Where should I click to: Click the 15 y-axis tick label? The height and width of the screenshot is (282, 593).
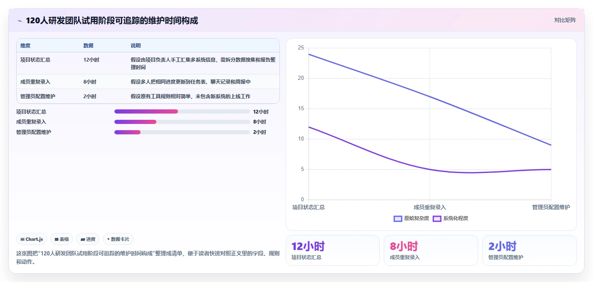[x=301, y=109]
